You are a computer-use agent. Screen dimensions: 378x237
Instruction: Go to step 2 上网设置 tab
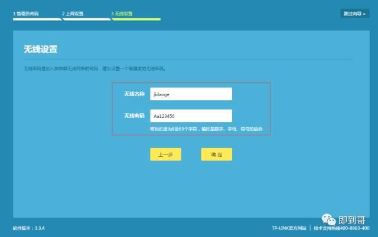click(x=73, y=14)
